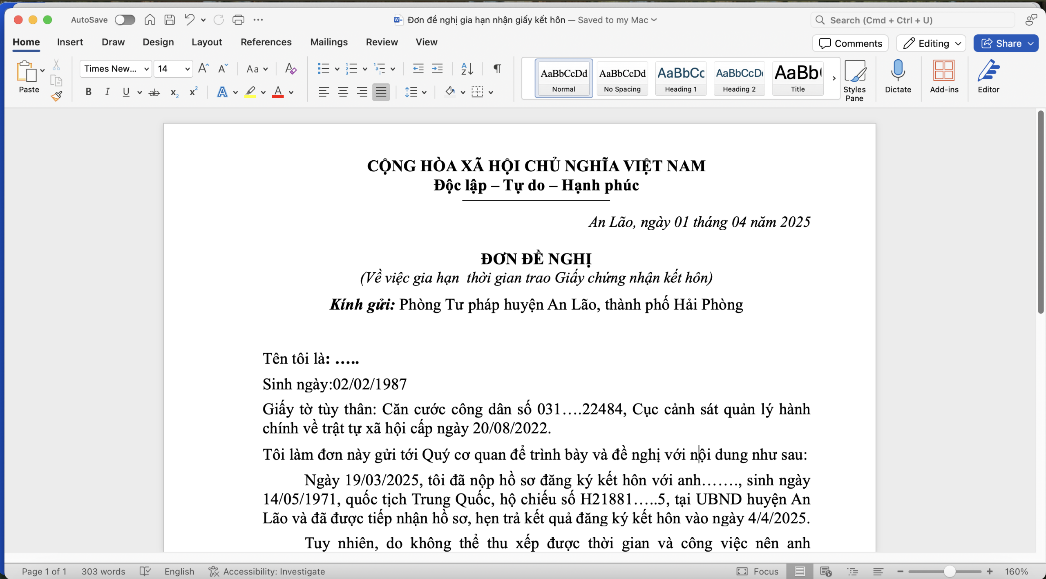
Task: Open the Draw tab
Action: 113,42
